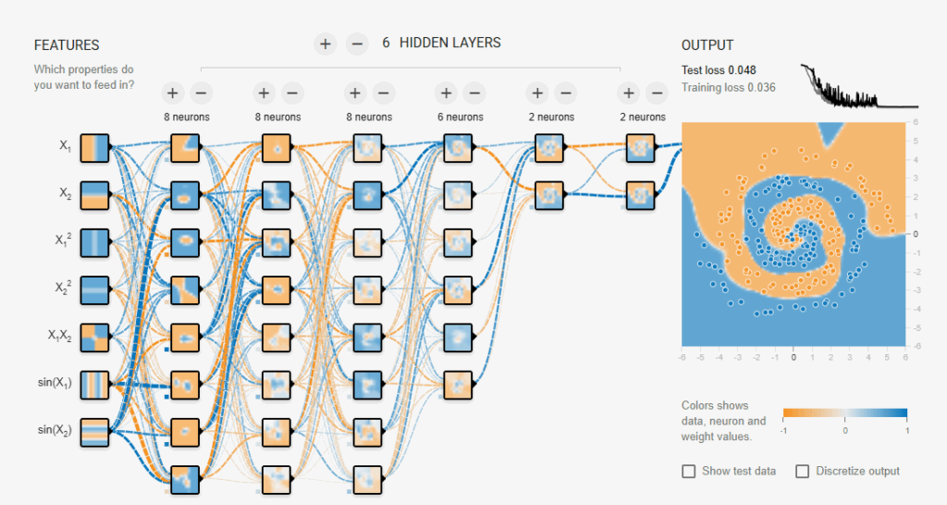Remove a neuron from the last hidden layer
This screenshot has height=505, width=947.
point(658,93)
